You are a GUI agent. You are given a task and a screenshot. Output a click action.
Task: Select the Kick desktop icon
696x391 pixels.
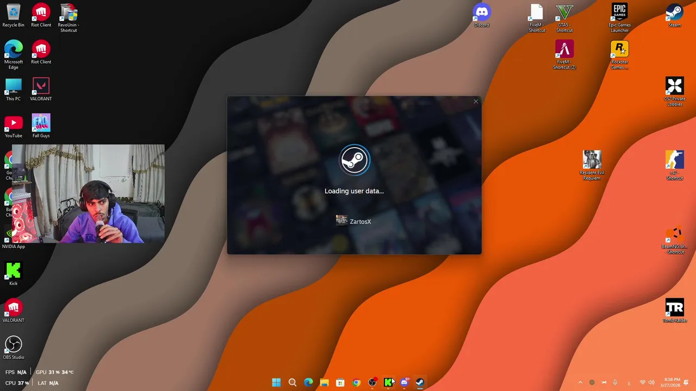click(13, 274)
